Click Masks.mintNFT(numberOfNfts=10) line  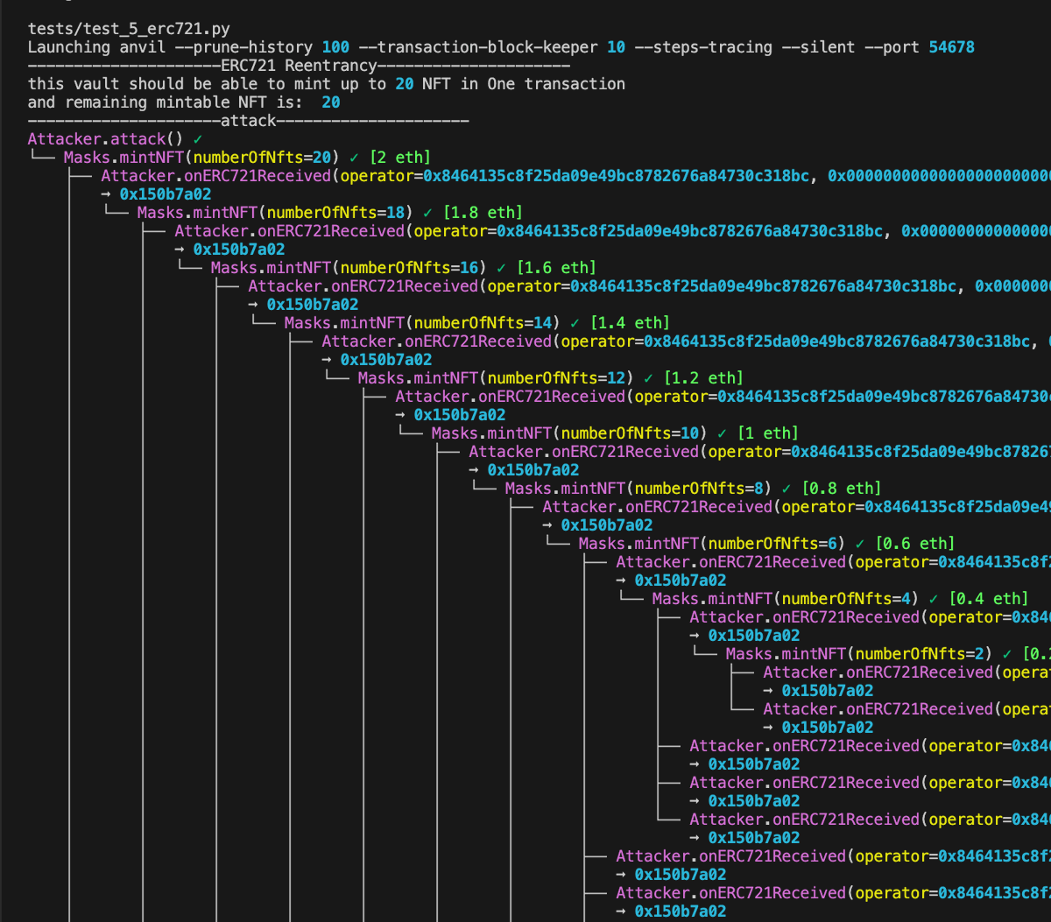click(x=615, y=433)
